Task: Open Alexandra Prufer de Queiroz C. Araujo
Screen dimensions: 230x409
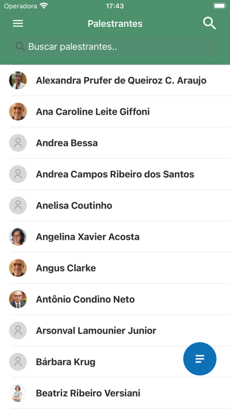Action: click(115, 81)
